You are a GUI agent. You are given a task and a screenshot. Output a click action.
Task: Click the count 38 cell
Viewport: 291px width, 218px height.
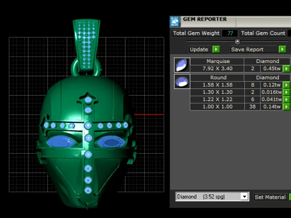click(252, 107)
